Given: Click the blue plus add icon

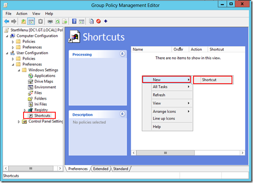Looking at the screenshot, I should [x=106, y=21].
